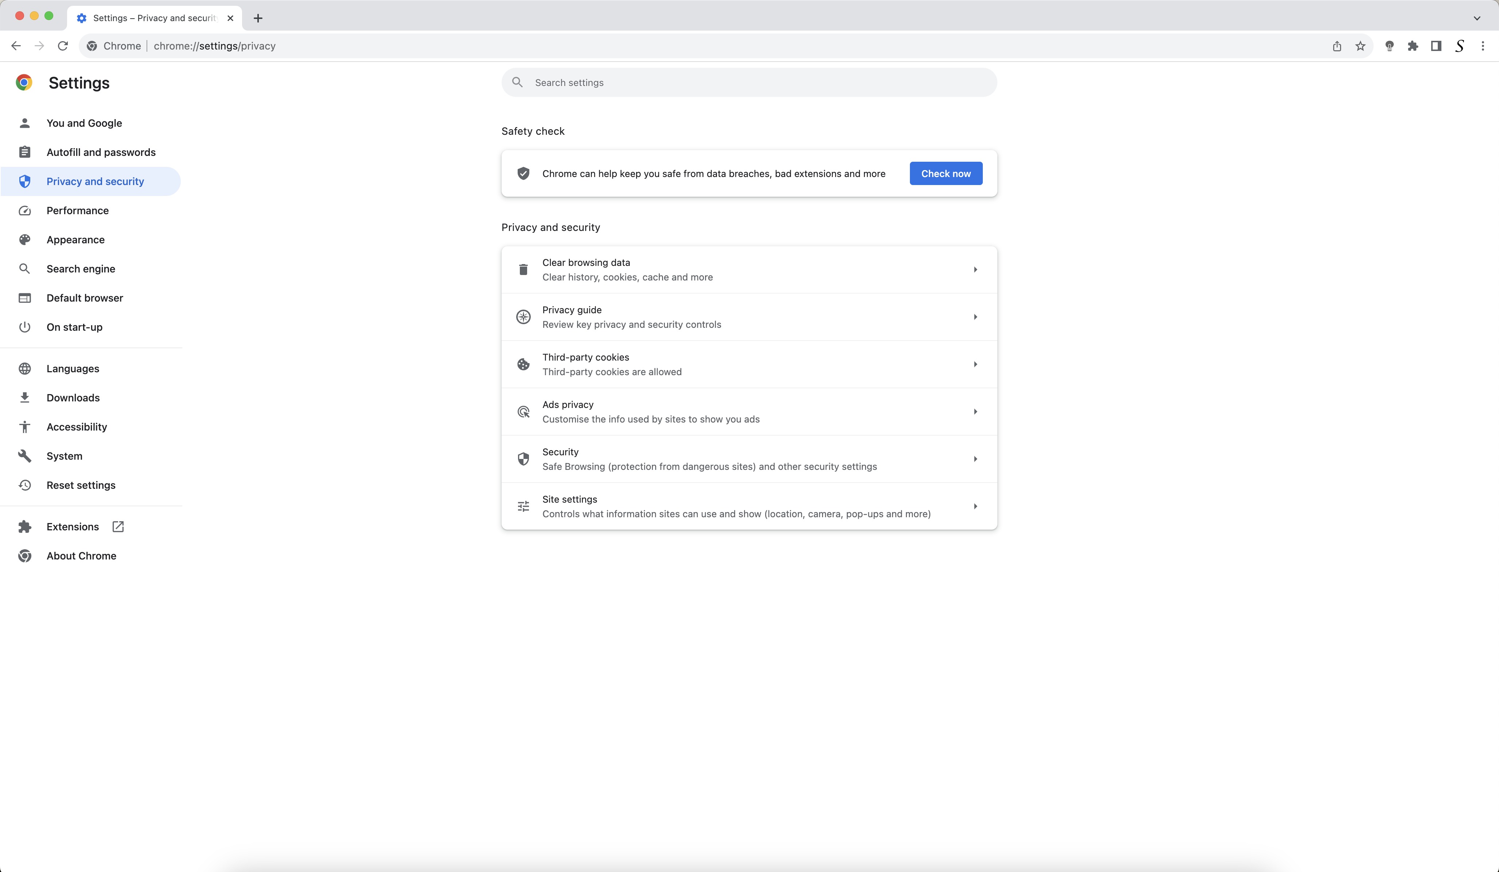Screen dimensions: 1499x872
Task: Toggle the side panel icon
Action: 1436,46
